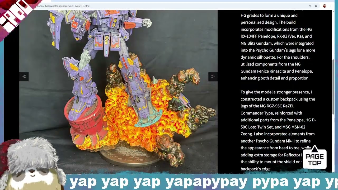The height and width of the screenshot is (190, 338).
Task: Click the text 'Commander Type, reinforced with'
Action: click(271, 113)
